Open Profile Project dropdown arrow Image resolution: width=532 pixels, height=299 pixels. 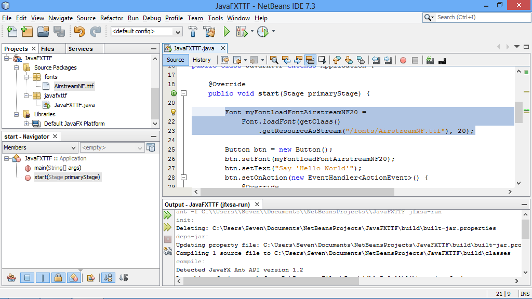tap(273, 32)
